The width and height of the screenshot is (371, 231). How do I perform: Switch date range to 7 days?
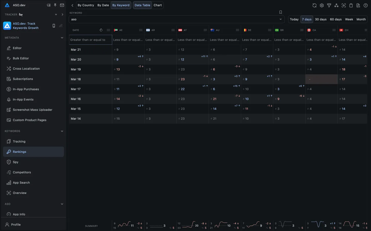coord(307,19)
